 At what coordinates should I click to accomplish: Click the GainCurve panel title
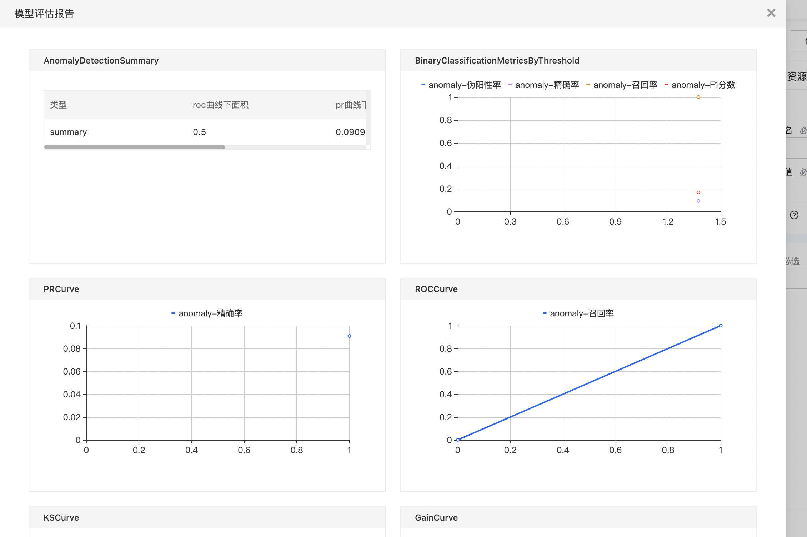(x=436, y=518)
